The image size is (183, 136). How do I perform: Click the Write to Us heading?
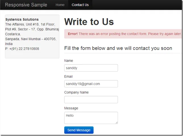(89, 22)
